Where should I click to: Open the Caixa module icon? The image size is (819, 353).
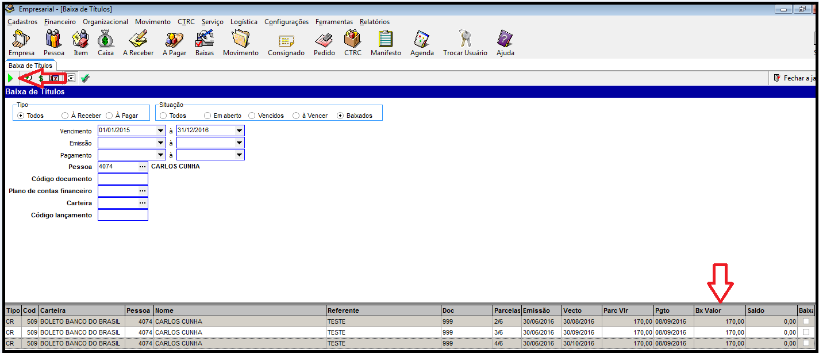[x=106, y=43]
